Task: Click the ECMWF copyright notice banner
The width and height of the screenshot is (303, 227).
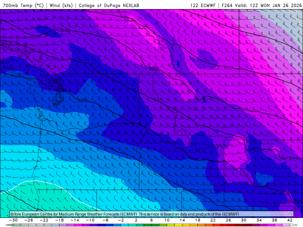Action: (152, 214)
